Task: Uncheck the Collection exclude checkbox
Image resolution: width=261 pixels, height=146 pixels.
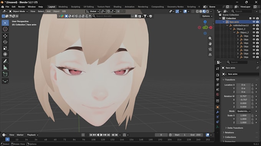Action: coord(250,18)
